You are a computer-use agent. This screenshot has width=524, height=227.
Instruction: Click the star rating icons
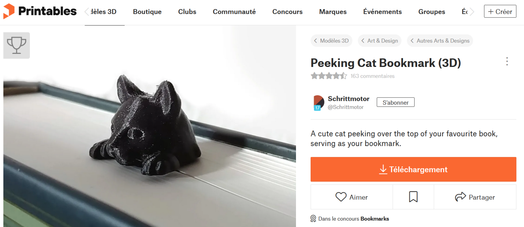coord(329,76)
